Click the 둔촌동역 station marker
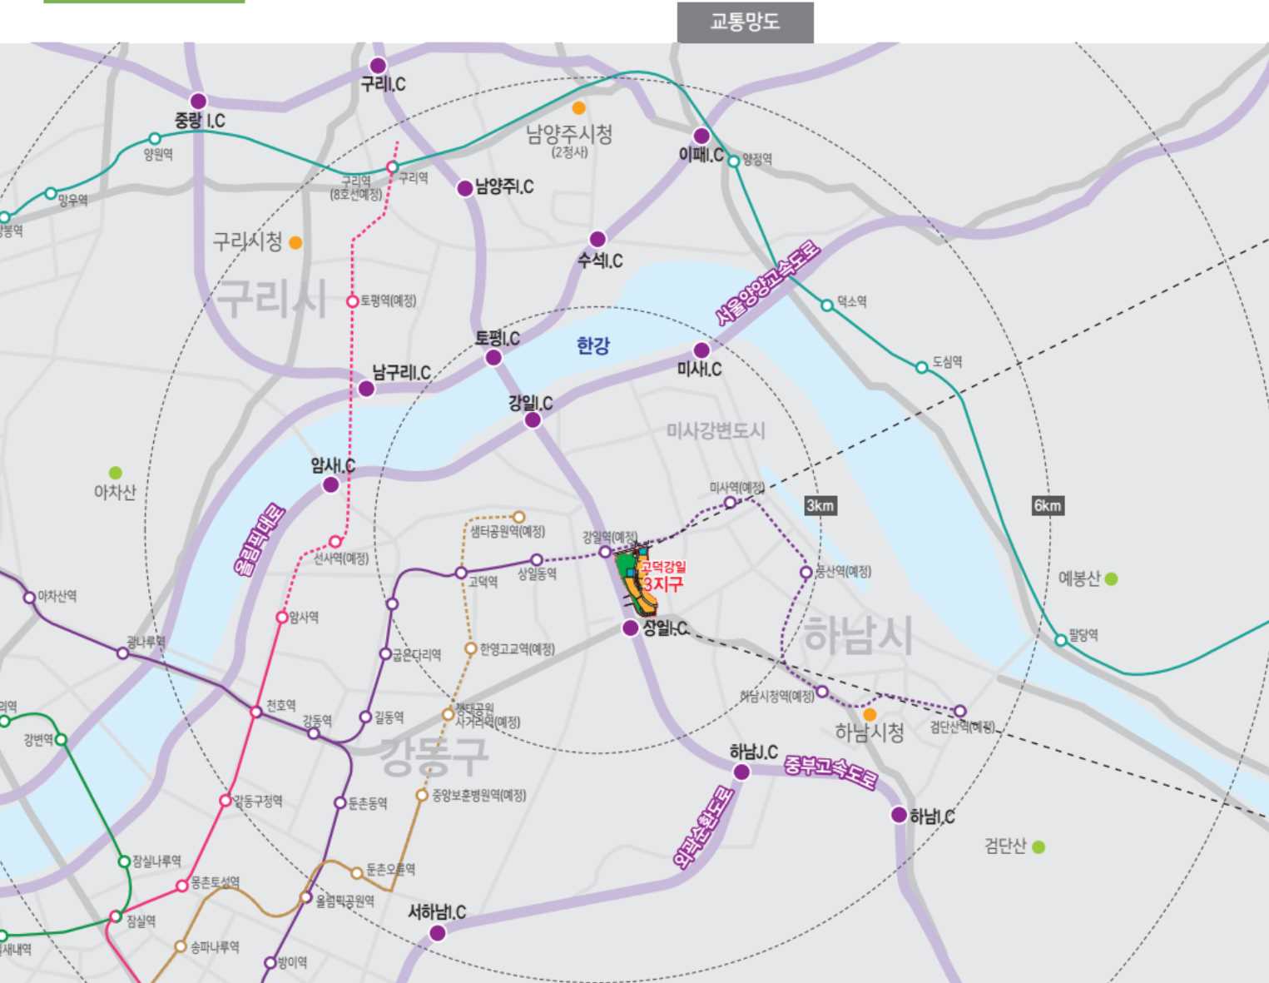The image size is (1269, 983). tap(340, 802)
